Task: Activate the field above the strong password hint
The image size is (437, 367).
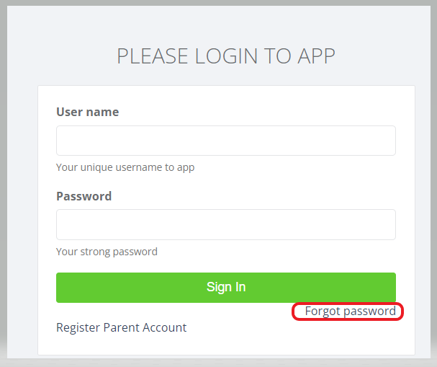Action: pyautogui.click(x=225, y=224)
